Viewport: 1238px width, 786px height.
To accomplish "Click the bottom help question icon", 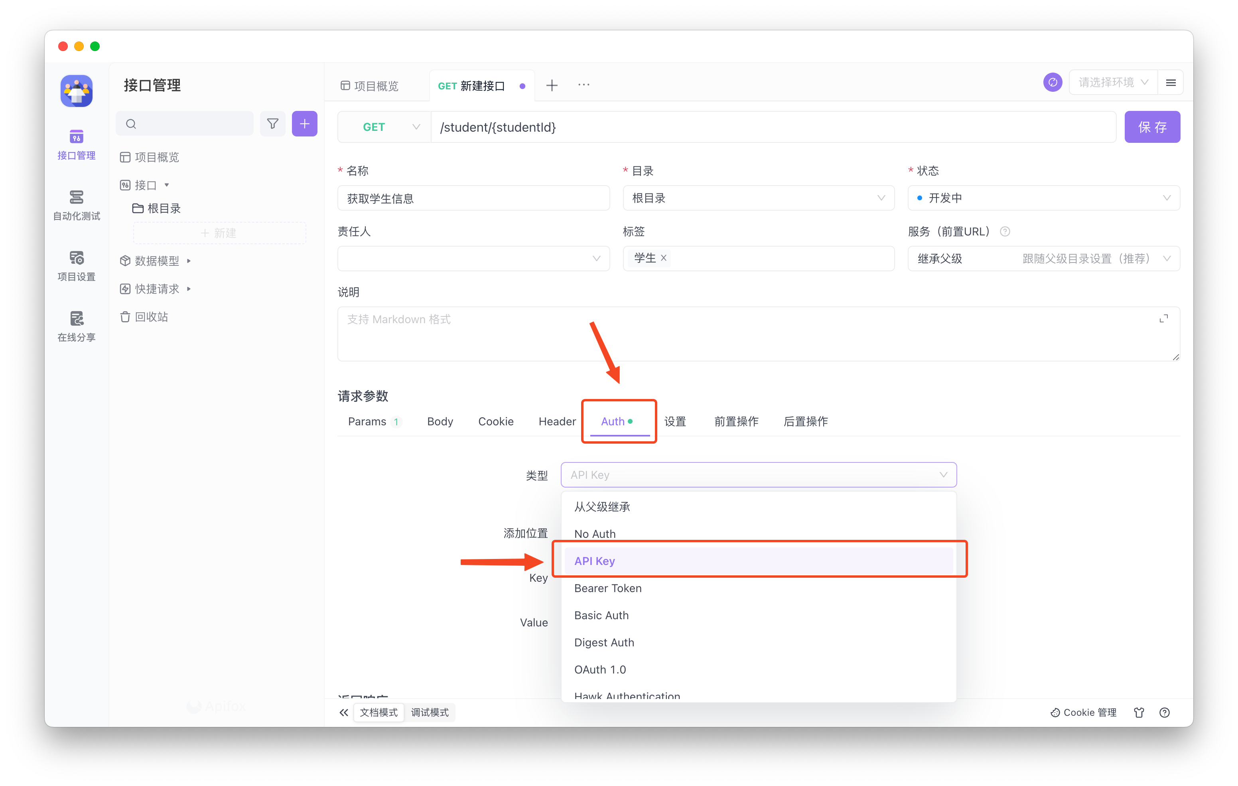I will [x=1165, y=713].
